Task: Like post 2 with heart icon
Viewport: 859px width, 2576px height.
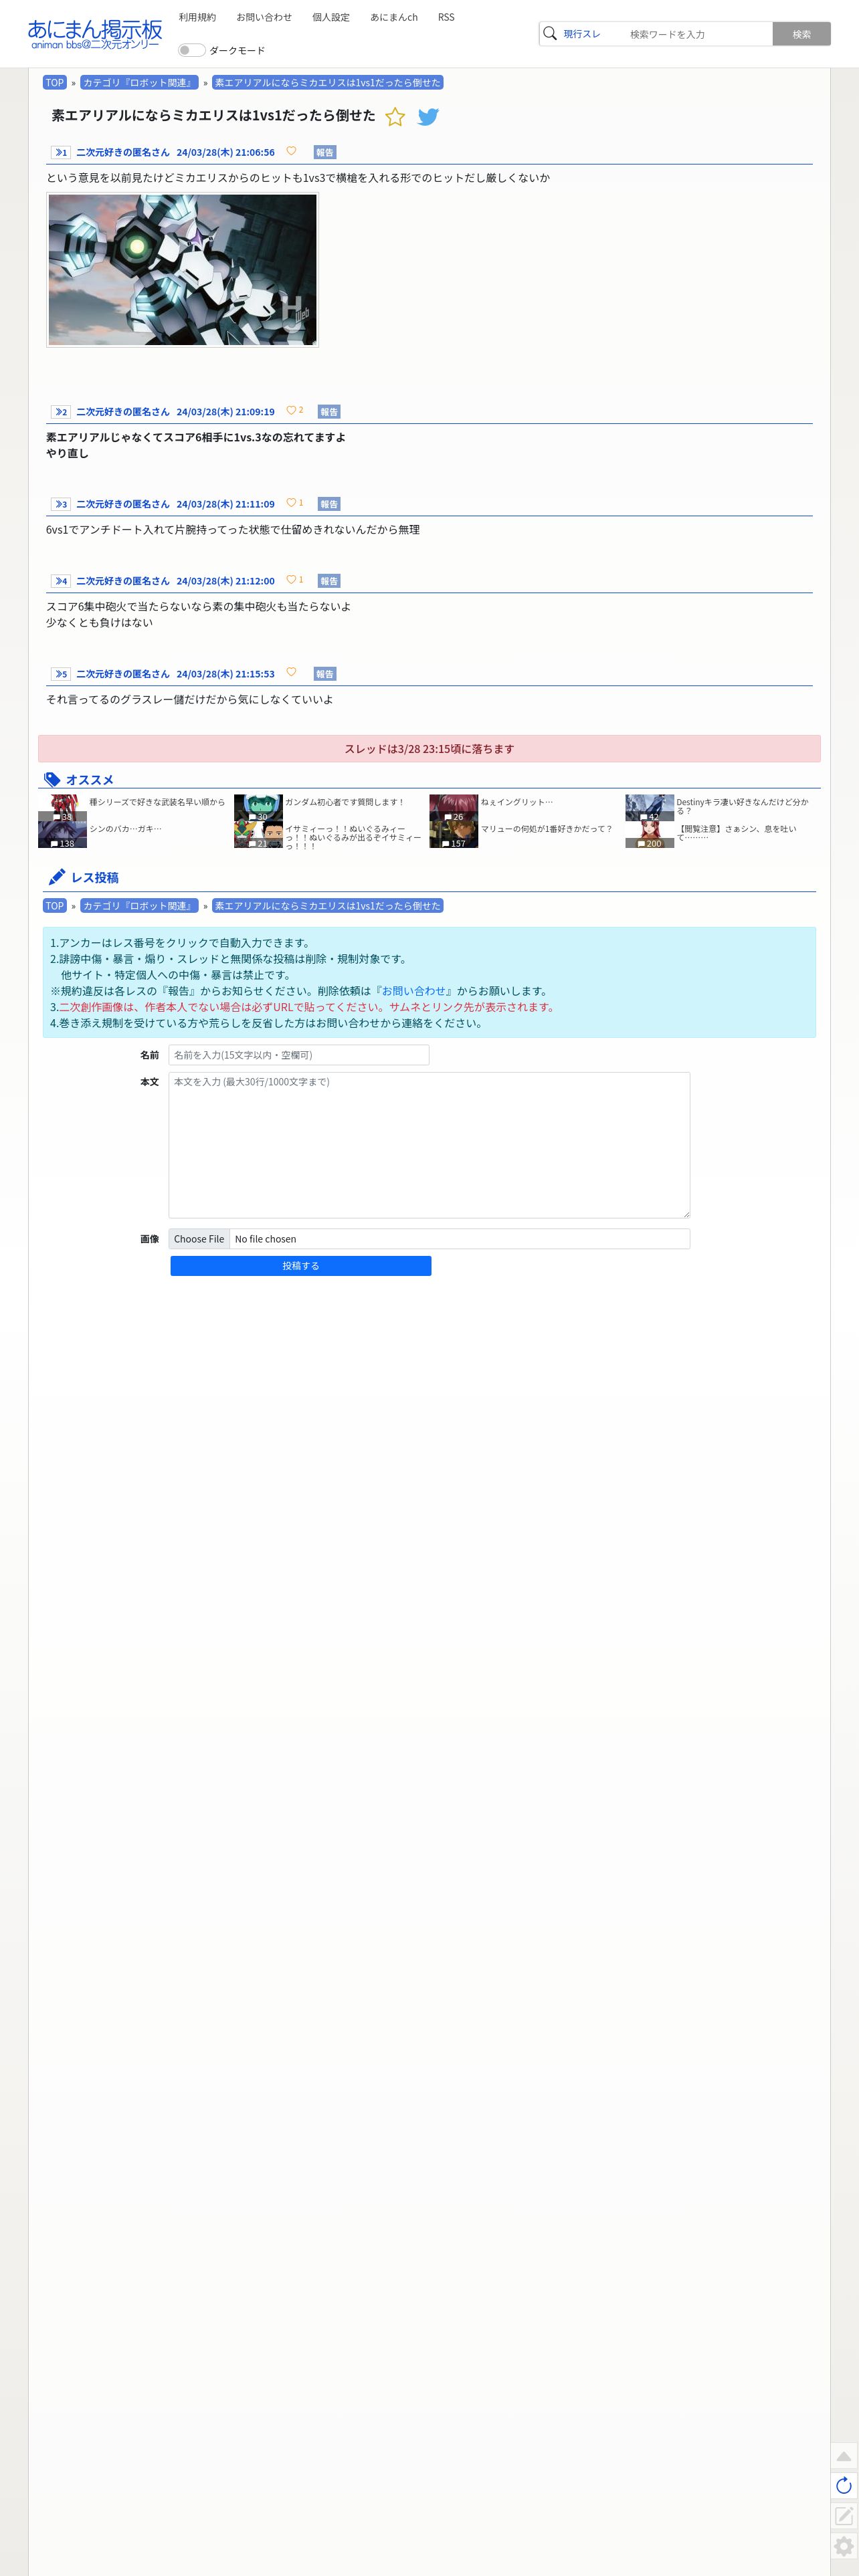Action: tap(291, 410)
